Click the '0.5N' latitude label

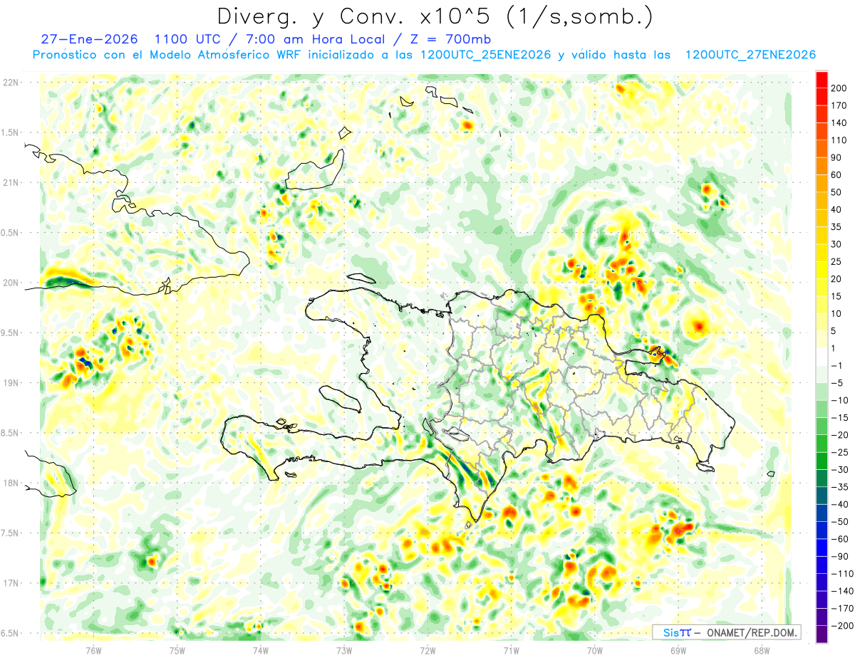click(x=11, y=233)
